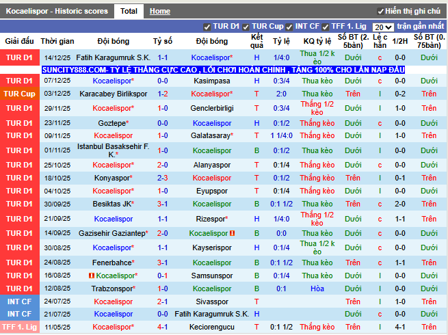Open the 20 recent matches dropdown

[383, 27]
